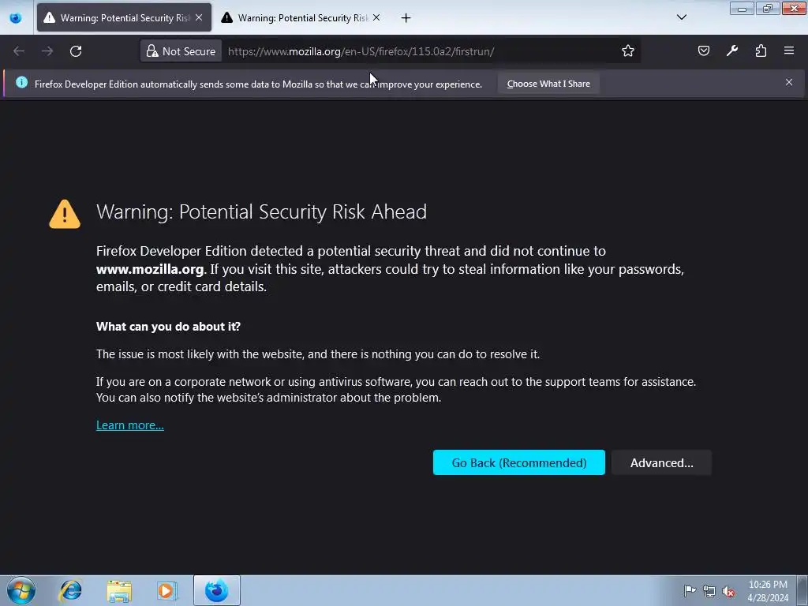Open Windows Explorer folder from taskbar
The image size is (808, 606).
coord(119,590)
